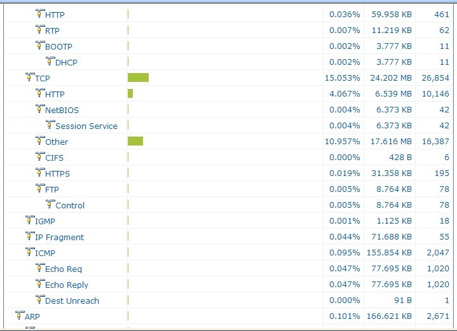Select the NetBIOS tree node

coord(62,110)
